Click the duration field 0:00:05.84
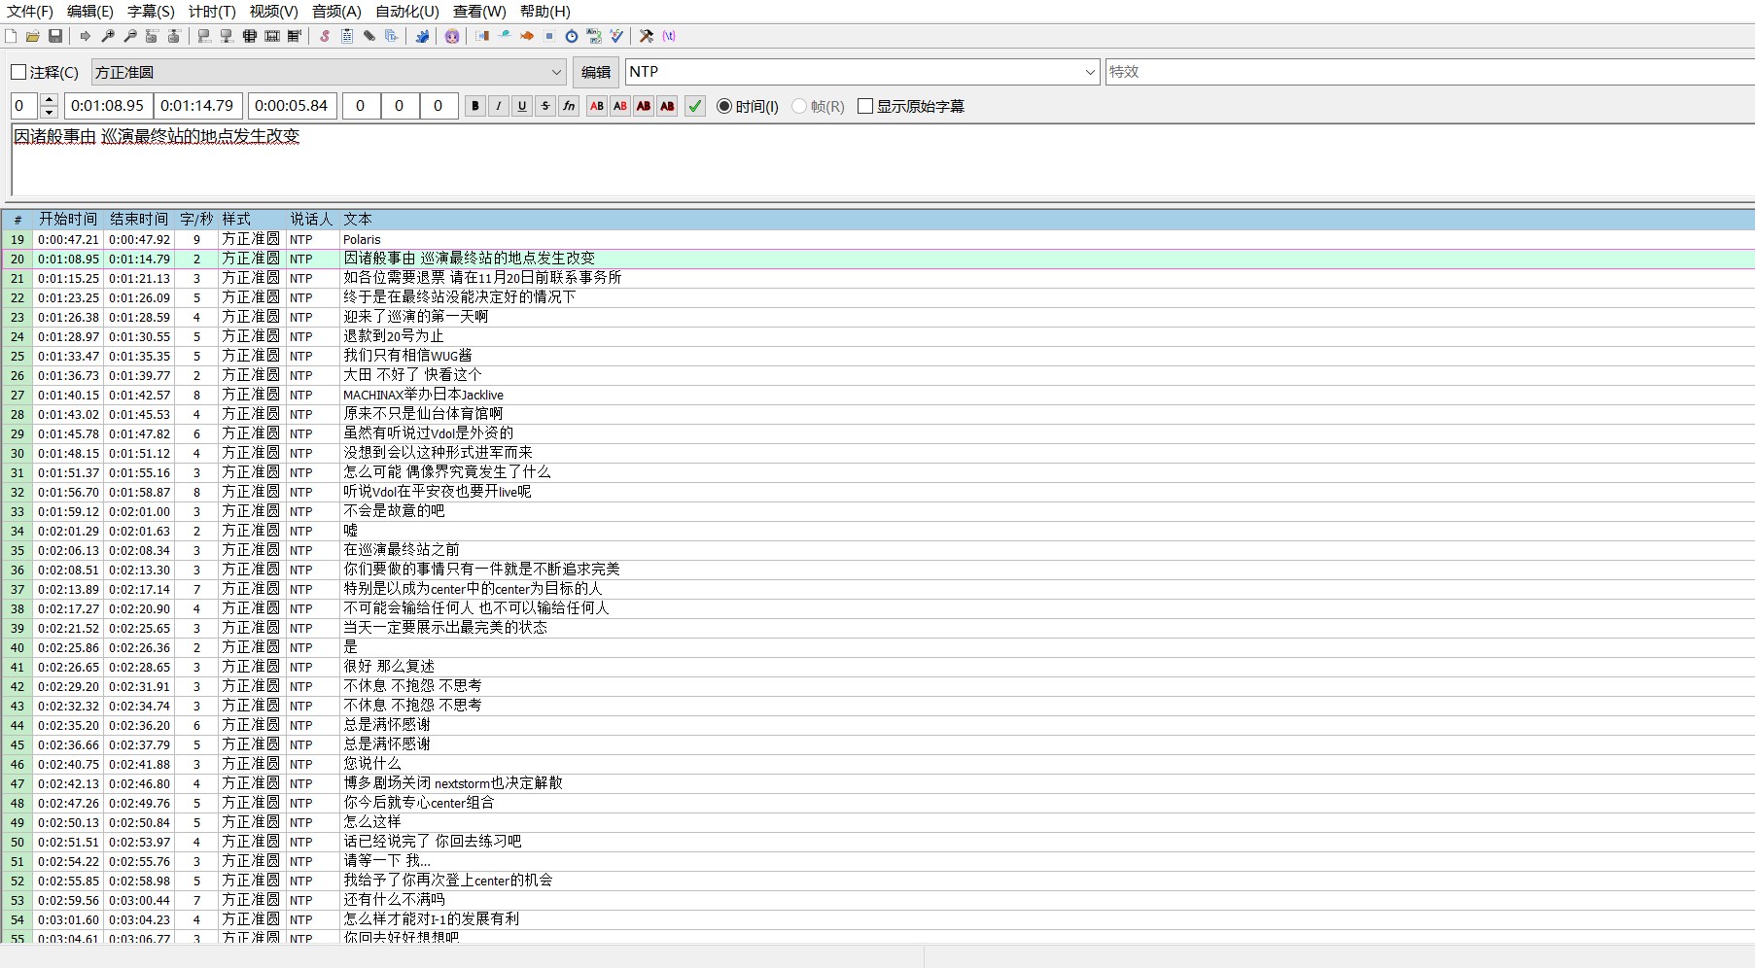 coord(292,106)
